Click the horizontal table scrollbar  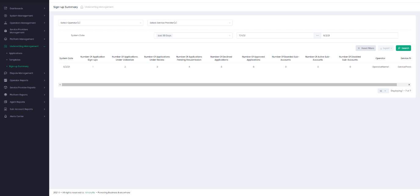pos(229,85)
